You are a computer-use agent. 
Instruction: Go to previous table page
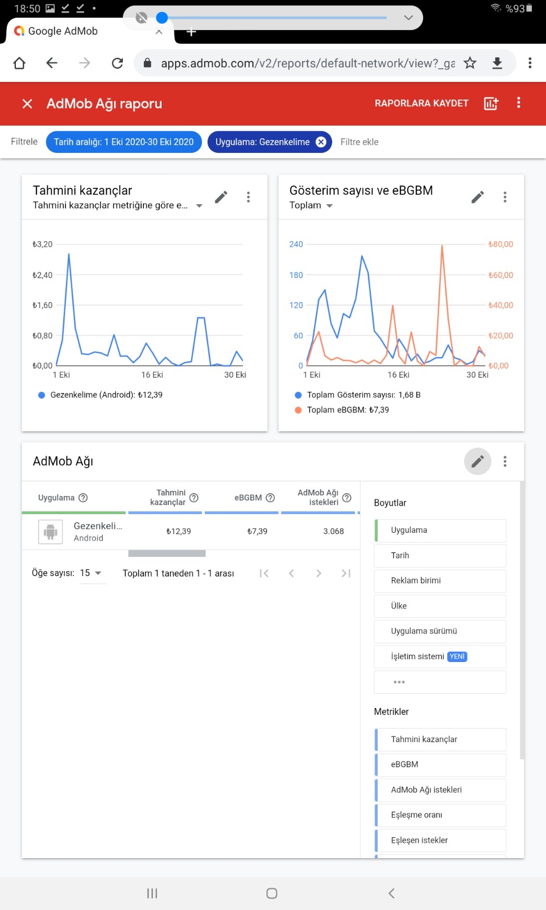pos(291,573)
